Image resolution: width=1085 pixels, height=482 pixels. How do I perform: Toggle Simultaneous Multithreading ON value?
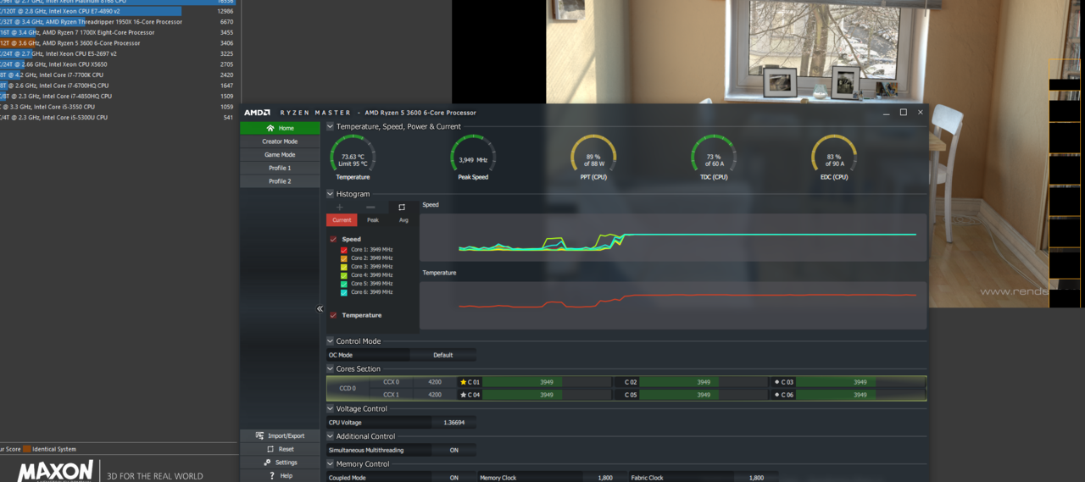[453, 451]
